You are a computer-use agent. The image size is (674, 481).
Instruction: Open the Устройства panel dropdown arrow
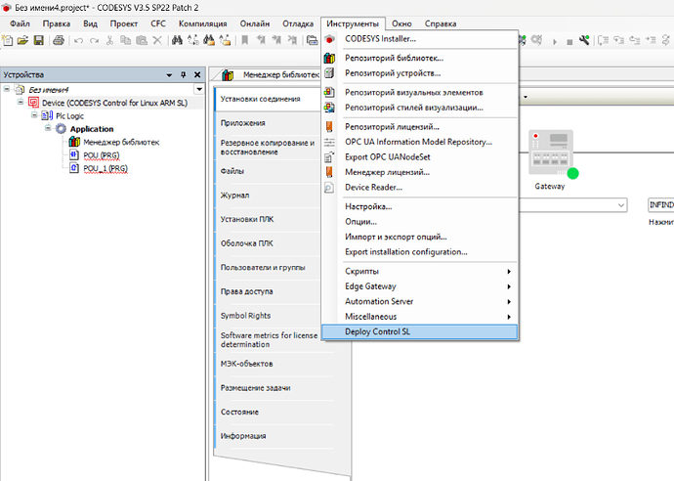pyautogui.click(x=169, y=75)
